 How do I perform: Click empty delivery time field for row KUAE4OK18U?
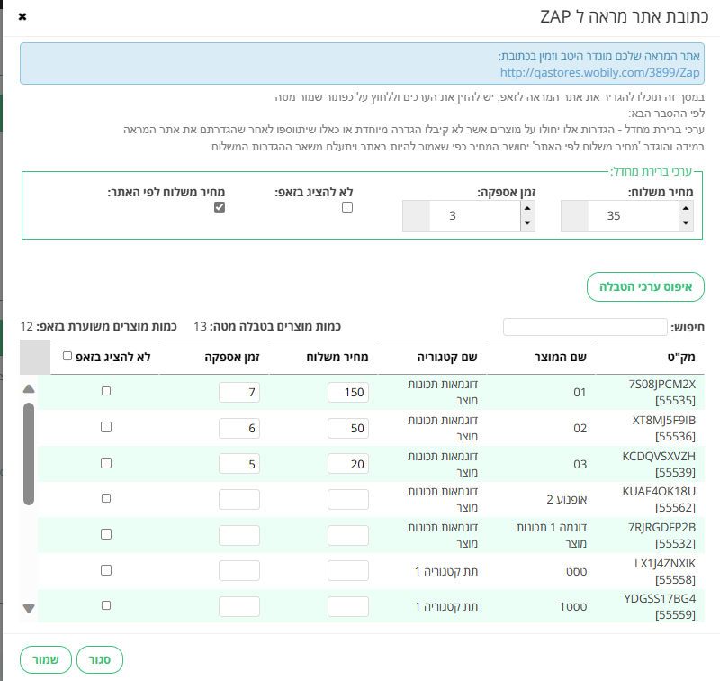[x=239, y=500]
